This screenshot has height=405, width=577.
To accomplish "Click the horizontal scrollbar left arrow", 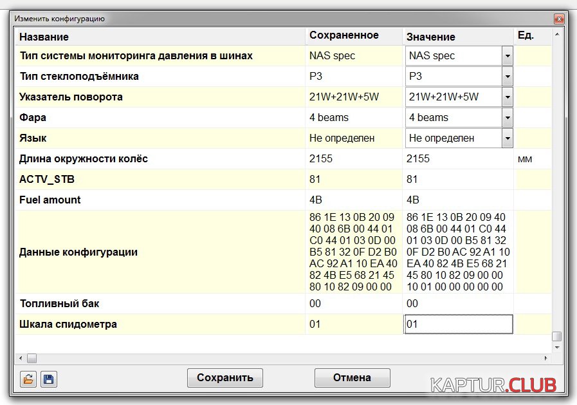I will click(21, 358).
